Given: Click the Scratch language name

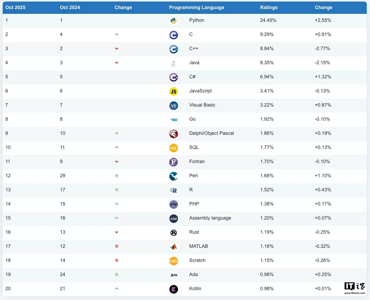Looking at the screenshot, I should pos(197,260).
